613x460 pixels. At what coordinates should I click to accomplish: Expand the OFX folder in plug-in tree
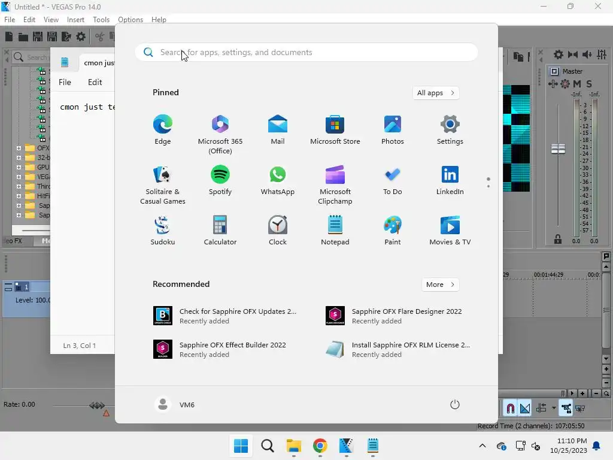19,148
